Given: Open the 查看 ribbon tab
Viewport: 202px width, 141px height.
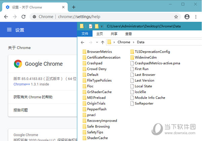Looking at the screenshot, I should pos(129,34).
